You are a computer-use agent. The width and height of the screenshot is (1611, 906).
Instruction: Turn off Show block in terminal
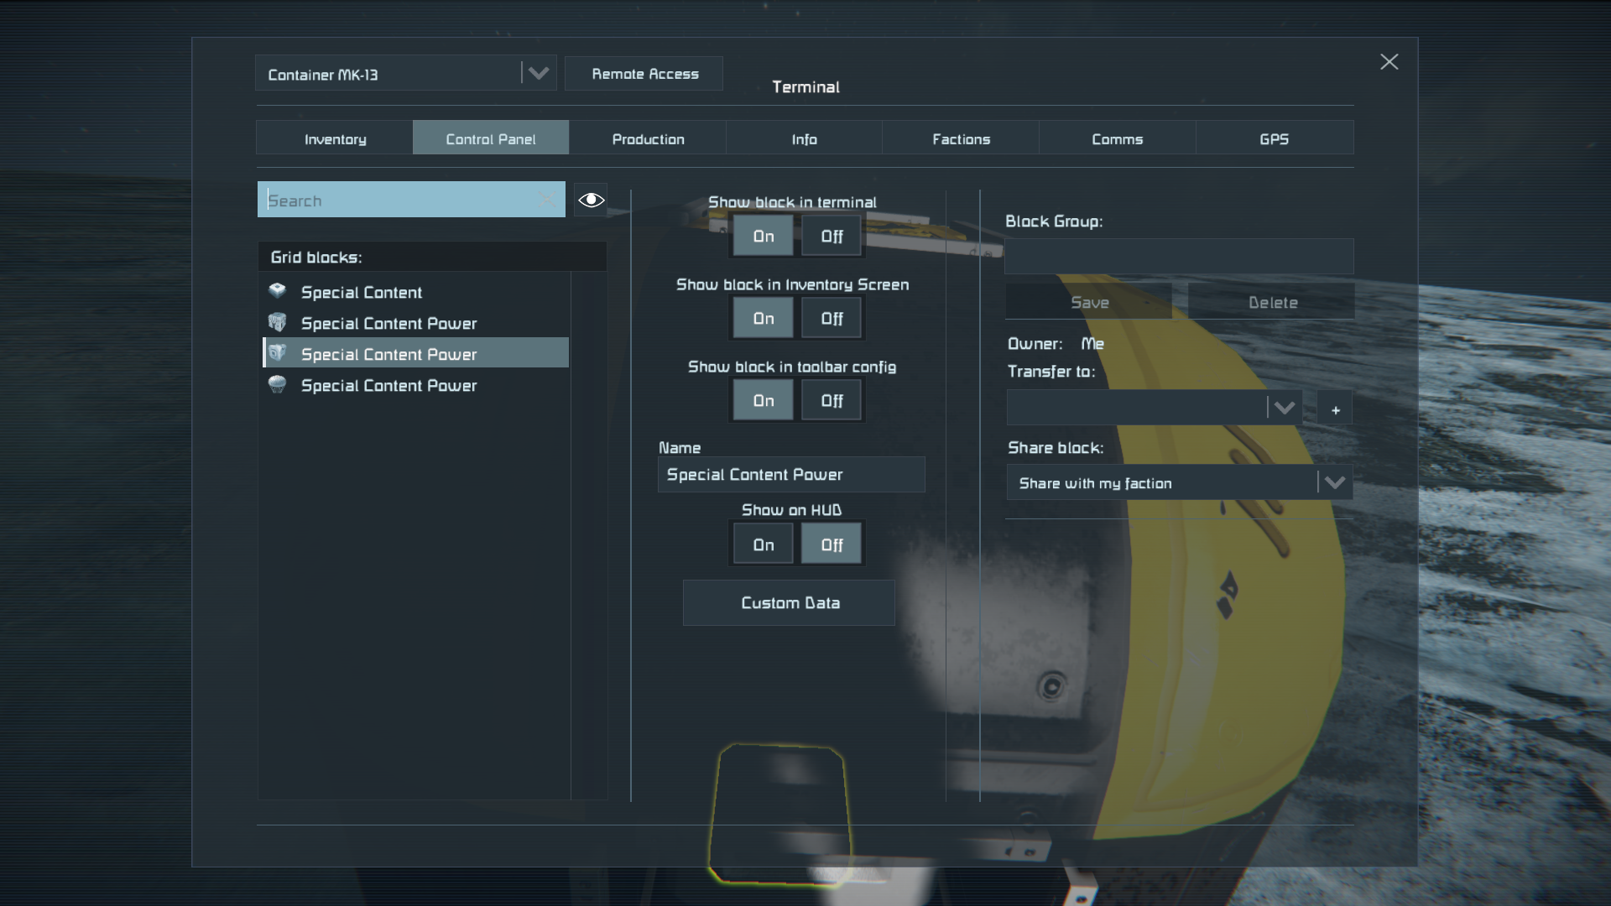coord(831,237)
